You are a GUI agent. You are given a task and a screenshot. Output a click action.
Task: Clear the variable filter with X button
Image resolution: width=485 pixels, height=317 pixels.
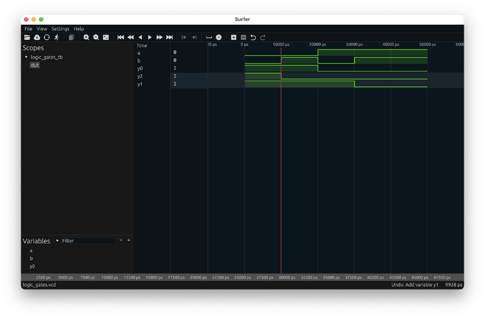click(x=121, y=241)
